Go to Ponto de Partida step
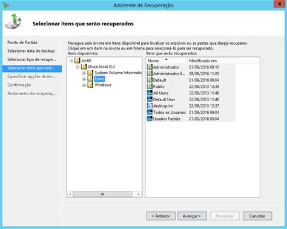 click(22, 42)
